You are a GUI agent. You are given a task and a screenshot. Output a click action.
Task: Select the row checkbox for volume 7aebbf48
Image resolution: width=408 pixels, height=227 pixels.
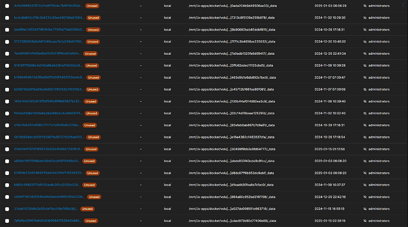7,54
